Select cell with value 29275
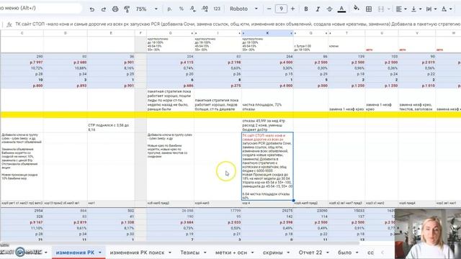This screenshot has width=461, height=259. [x=267, y=211]
